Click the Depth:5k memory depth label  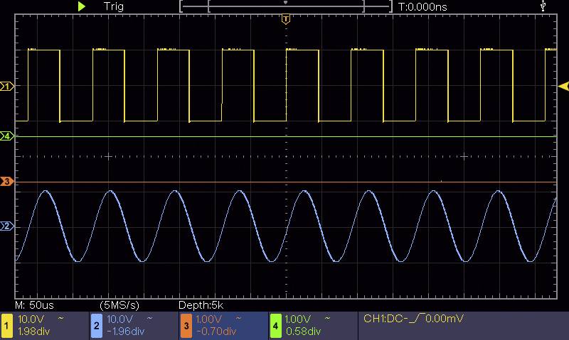click(x=201, y=305)
